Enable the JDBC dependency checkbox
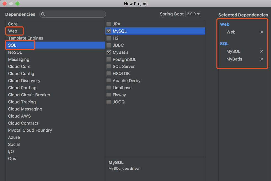 click(x=108, y=45)
